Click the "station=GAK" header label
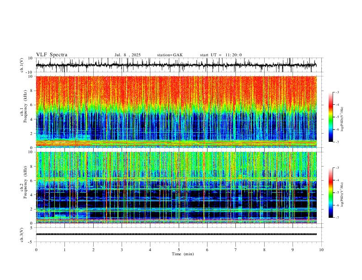This screenshot has height=280, width=362. [x=170, y=55]
